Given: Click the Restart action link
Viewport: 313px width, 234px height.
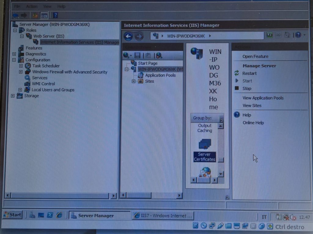Looking at the screenshot, I should tap(249, 73).
